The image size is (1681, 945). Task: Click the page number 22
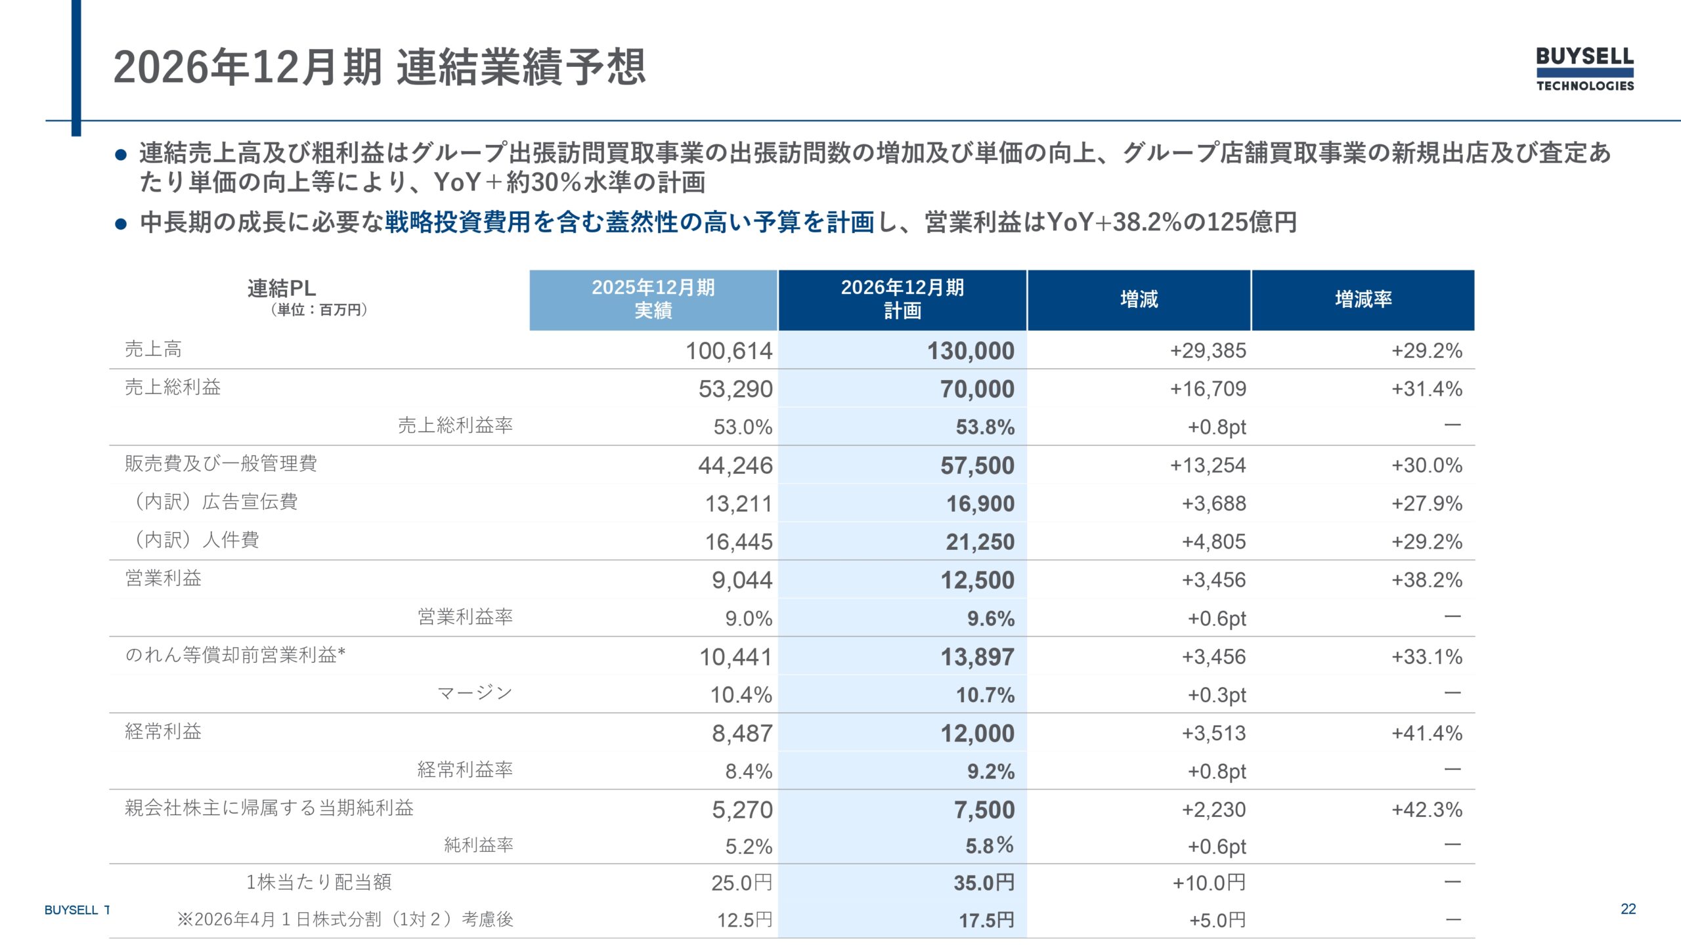[x=1628, y=909]
